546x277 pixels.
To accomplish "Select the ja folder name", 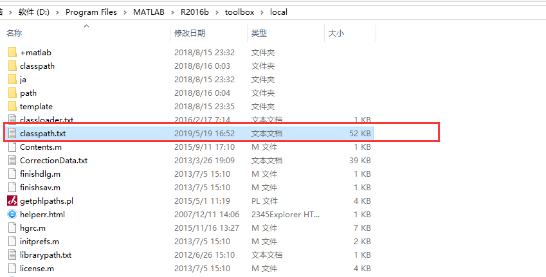I will tap(23, 80).
